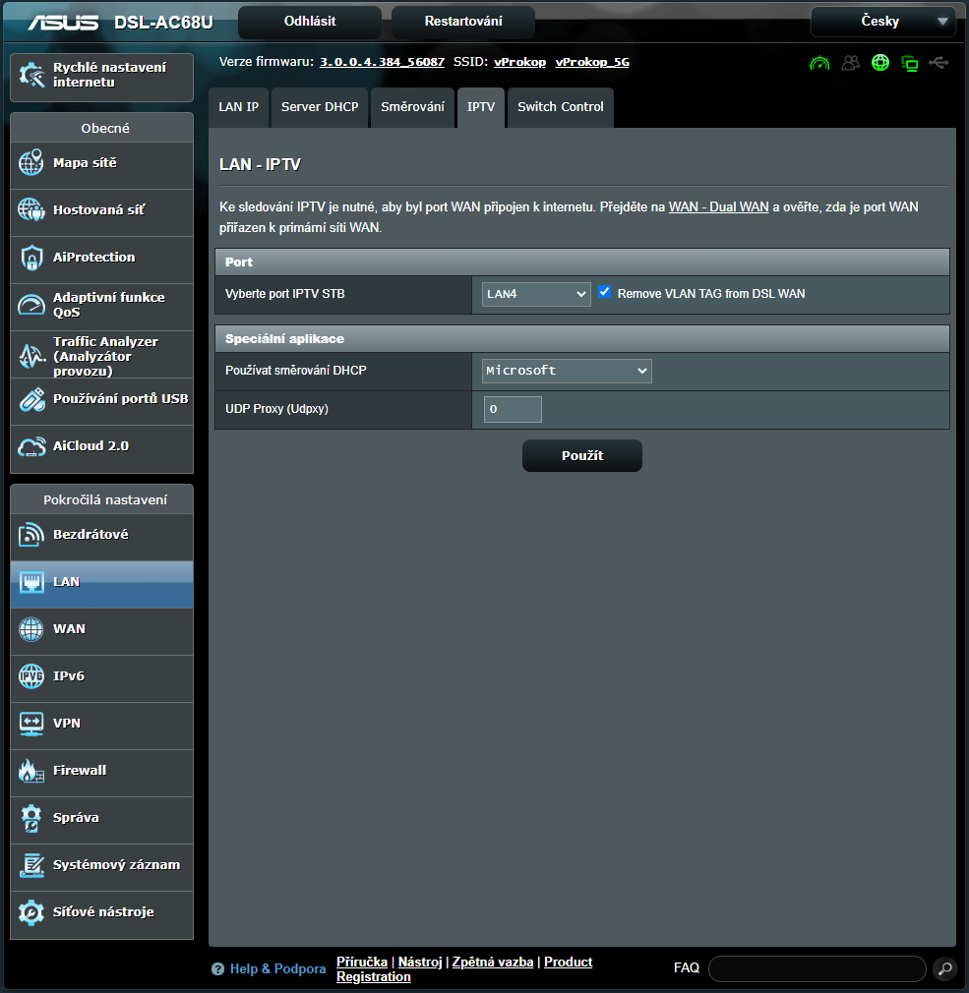This screenshot has width=969, height=993.
Task: Click the IPv6 globe icon
Action: click(31, 676)
